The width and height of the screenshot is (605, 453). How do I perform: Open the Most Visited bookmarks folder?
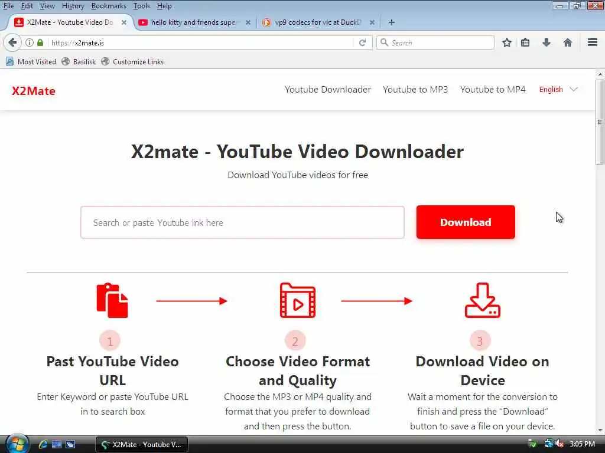(31, 61)
